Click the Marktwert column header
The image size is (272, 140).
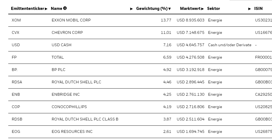coord(190,9)
